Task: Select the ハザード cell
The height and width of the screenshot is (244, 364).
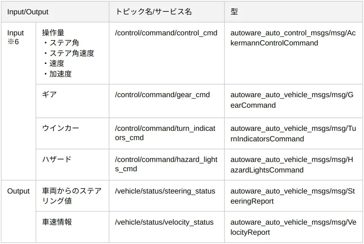Action: tap(73, 164)
